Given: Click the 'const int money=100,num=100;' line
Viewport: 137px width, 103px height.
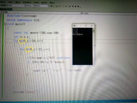Looking at the screenshot, I should click(37, 33).
